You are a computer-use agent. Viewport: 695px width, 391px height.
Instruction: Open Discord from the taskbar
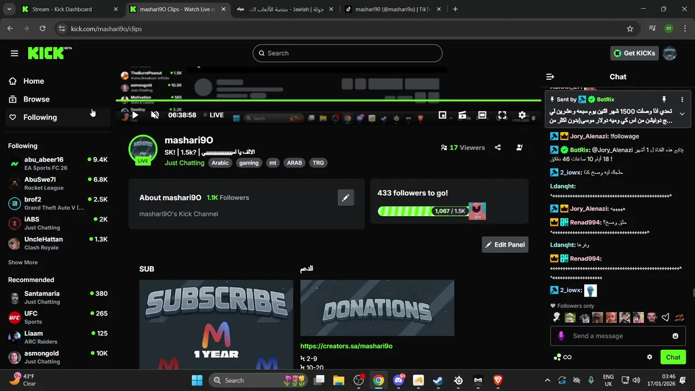[399, 380]
